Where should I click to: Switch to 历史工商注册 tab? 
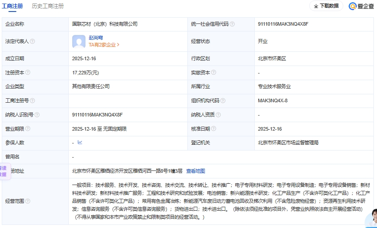(x=47, y=6)
